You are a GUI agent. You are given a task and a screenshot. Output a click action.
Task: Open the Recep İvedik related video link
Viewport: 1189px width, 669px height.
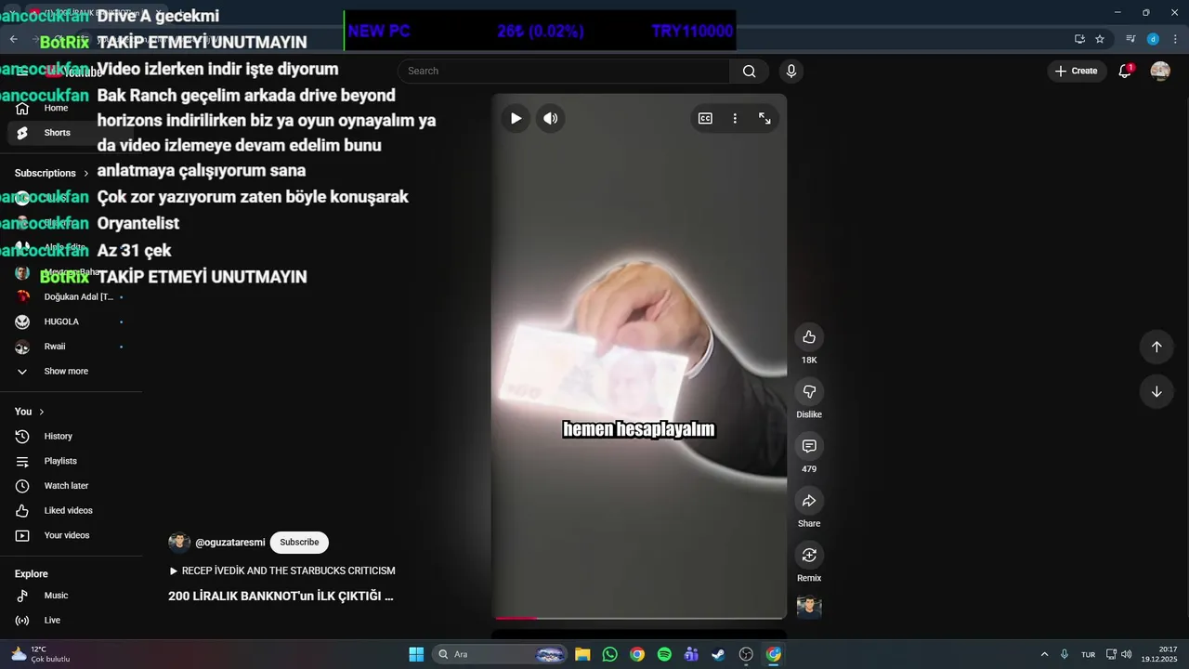pyautogui.click(x=282, y=571)
